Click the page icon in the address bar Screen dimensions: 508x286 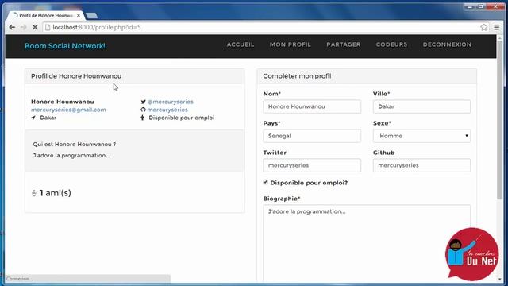pyautogui.click(x=48, y=27)
